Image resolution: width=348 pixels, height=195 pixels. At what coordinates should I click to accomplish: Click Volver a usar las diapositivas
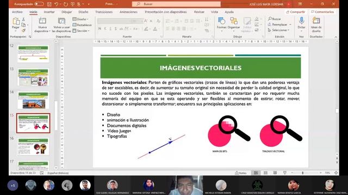61,25
